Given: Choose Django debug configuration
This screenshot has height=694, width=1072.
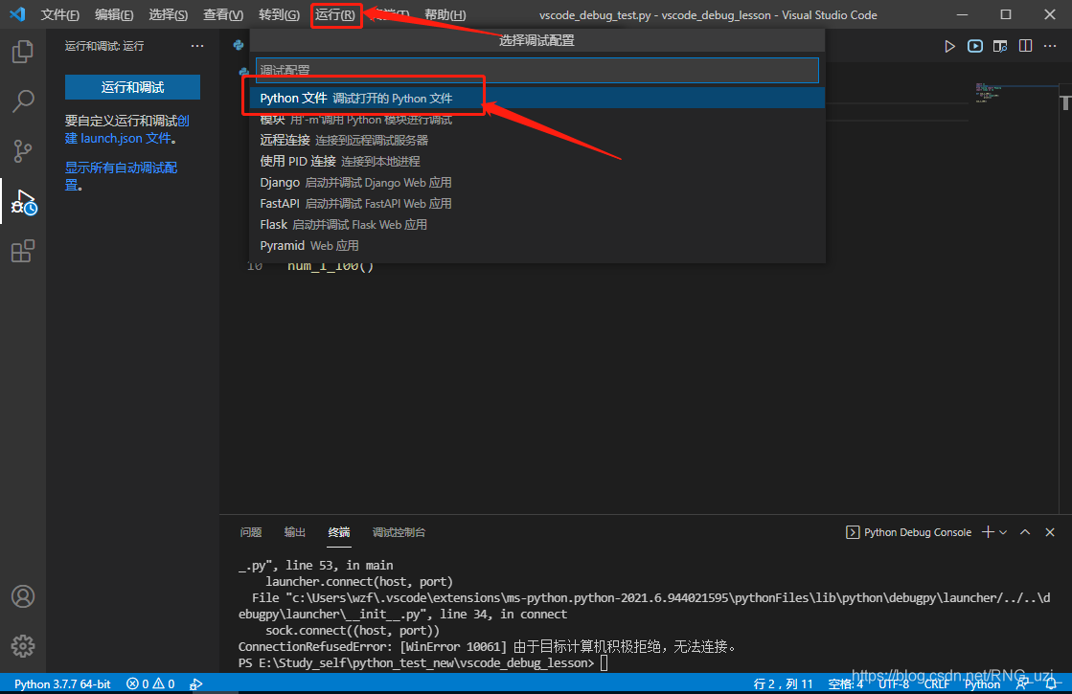Looking at the screenshot, I should [536, 183].
